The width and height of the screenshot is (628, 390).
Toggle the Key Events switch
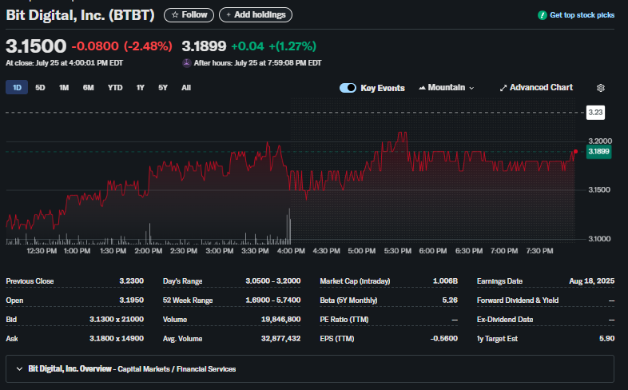pyautogui.click(x=348, y=88)
